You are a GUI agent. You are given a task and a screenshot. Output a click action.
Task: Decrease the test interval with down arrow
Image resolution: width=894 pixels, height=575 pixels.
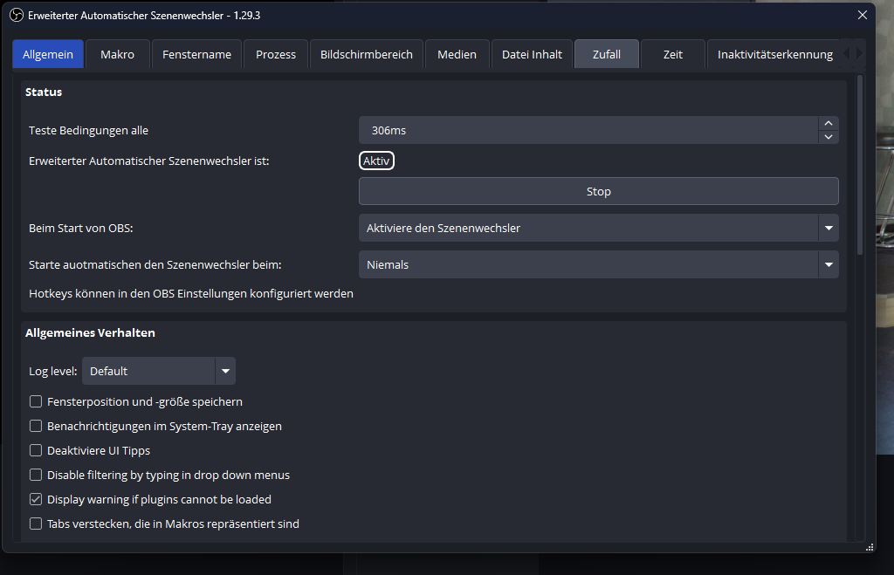click(x=829, y=137)
